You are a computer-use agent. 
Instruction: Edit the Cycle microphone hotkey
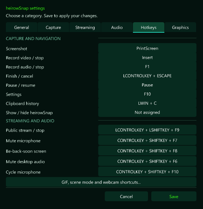click(x=147, y=172)
